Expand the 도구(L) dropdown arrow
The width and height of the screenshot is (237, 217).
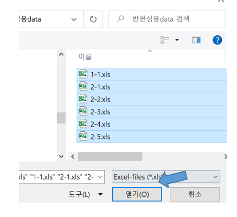(x=100, y=194)
